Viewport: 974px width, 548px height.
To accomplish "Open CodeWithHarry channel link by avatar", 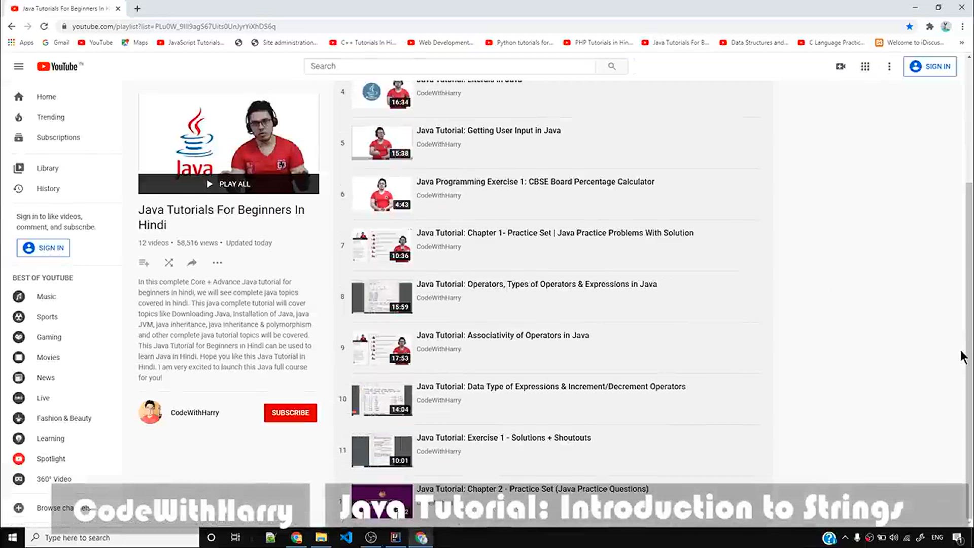I will (x=195, y=413).
